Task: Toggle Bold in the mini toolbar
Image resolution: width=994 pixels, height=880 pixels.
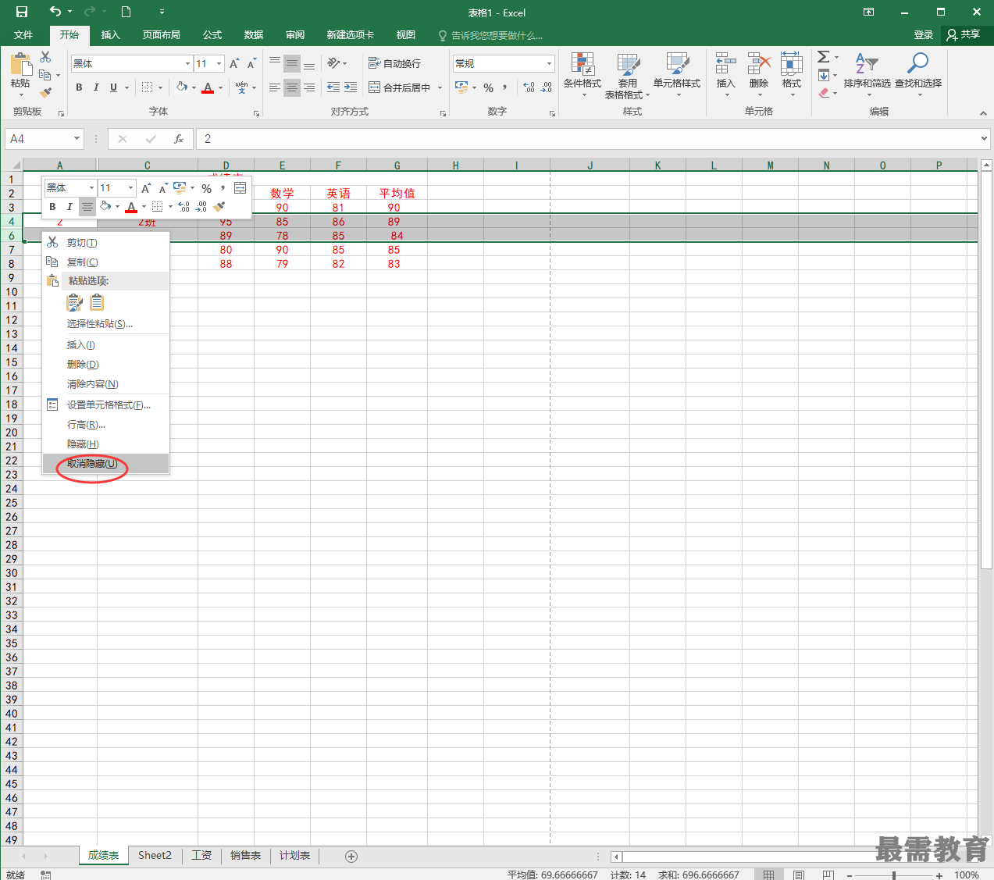Action: (52, 207)
